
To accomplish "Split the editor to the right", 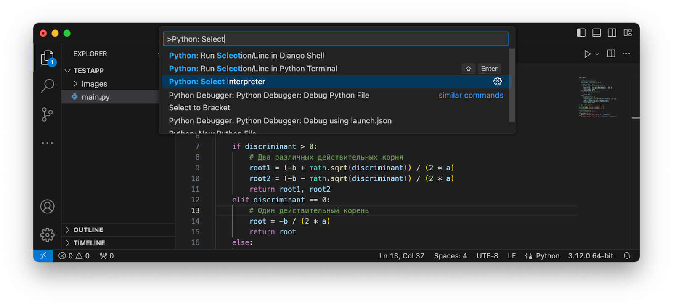I will coord(611,53).
